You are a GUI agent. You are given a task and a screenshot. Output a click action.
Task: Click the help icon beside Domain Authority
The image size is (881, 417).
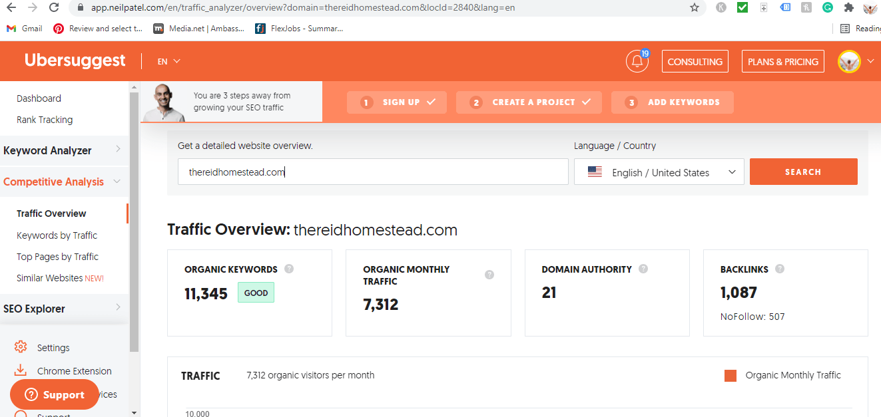point(643,269)
